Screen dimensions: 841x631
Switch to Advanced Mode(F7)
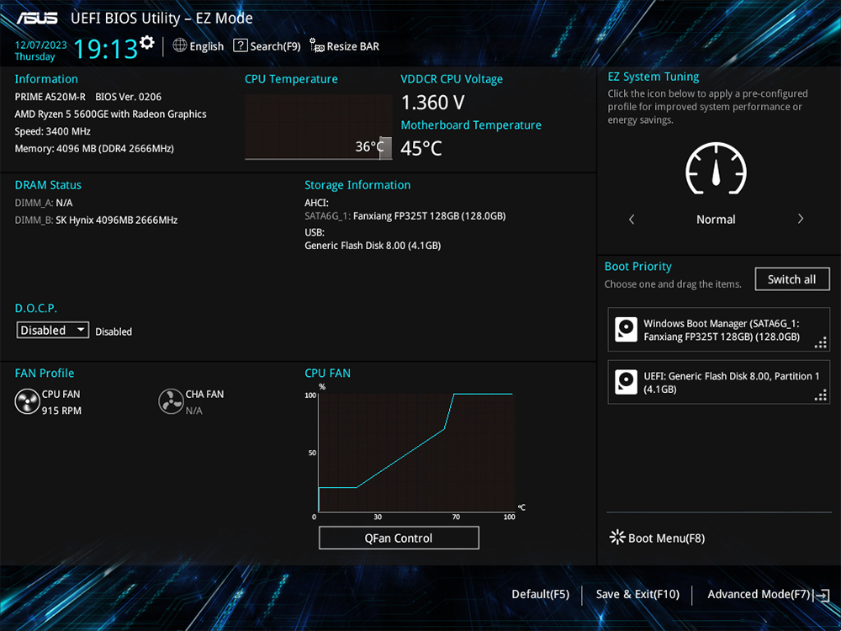point(759,594)
